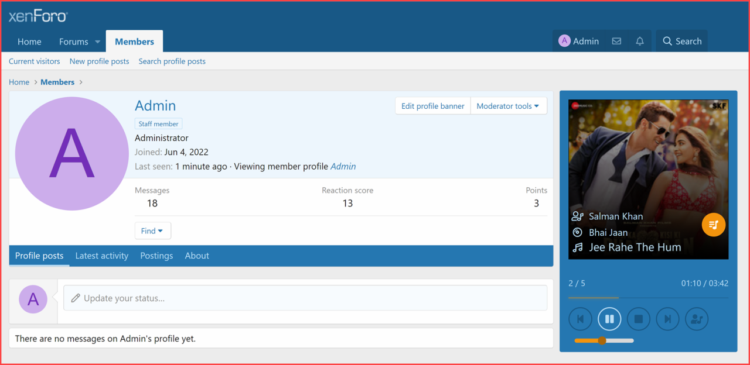Skip to the previous track

580,319
